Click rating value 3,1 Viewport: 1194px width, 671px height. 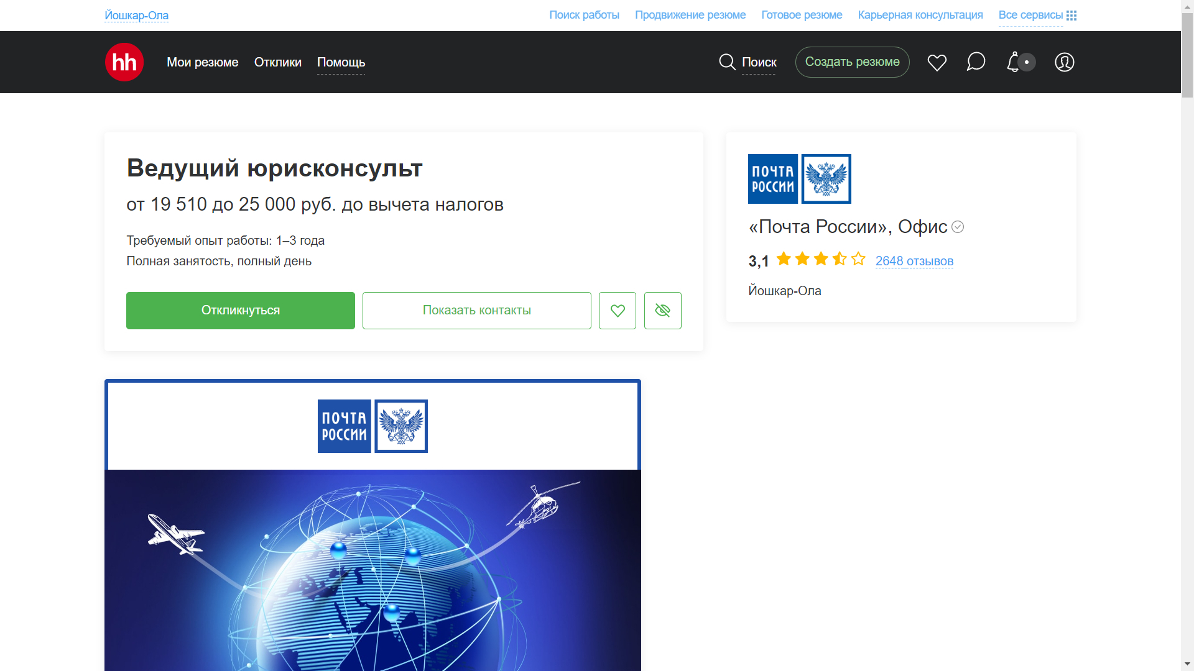(758, 261)
